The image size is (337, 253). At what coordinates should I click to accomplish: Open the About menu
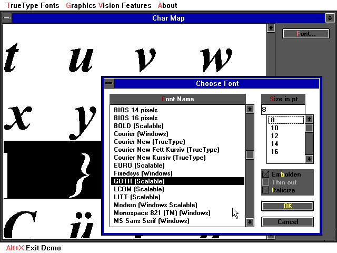(167, 5)
